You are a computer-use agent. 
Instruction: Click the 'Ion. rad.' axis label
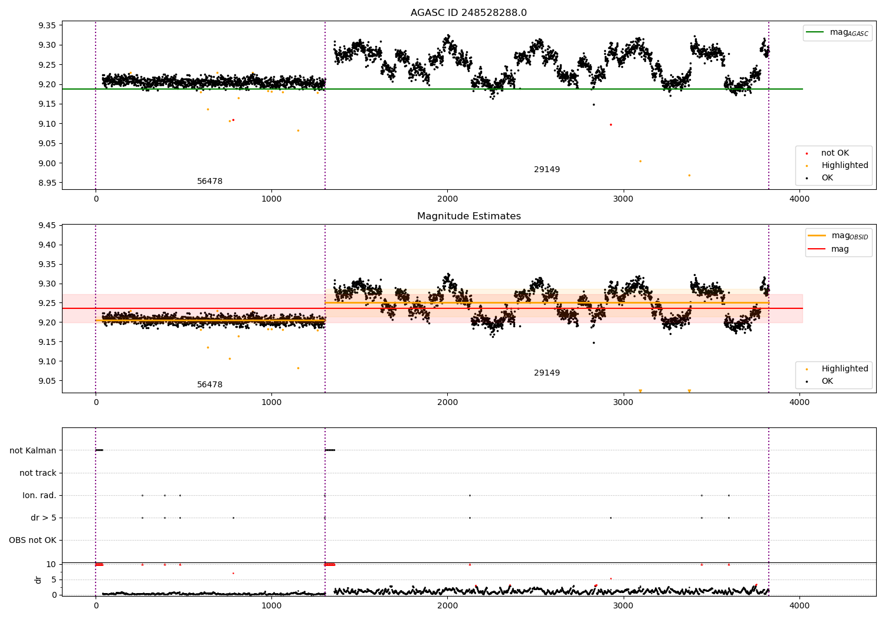(x=40, y=495)
